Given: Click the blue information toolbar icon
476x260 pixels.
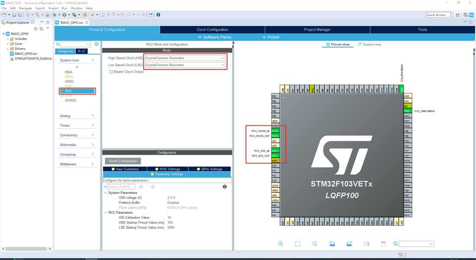Looking at the screenshot, I should click(158, 14).
